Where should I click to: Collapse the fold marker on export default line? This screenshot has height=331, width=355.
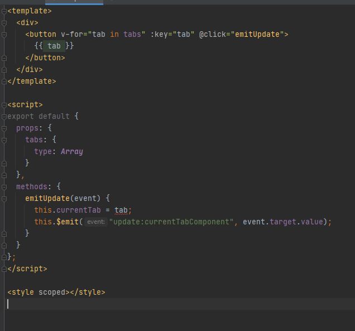pos(4,117)
